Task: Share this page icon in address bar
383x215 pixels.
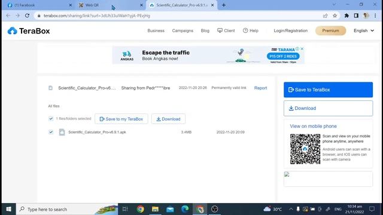Action: point(325,16)
